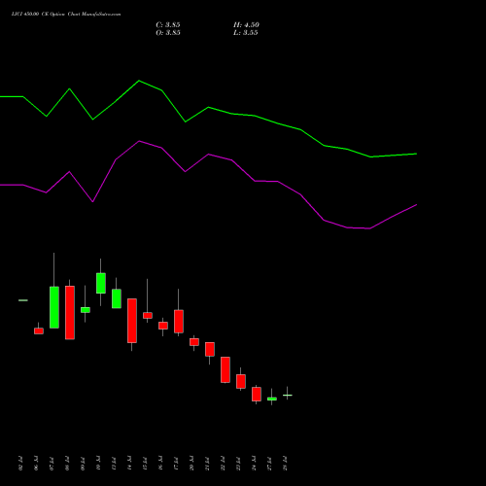Click the red candle above 17 Jul

179,321
